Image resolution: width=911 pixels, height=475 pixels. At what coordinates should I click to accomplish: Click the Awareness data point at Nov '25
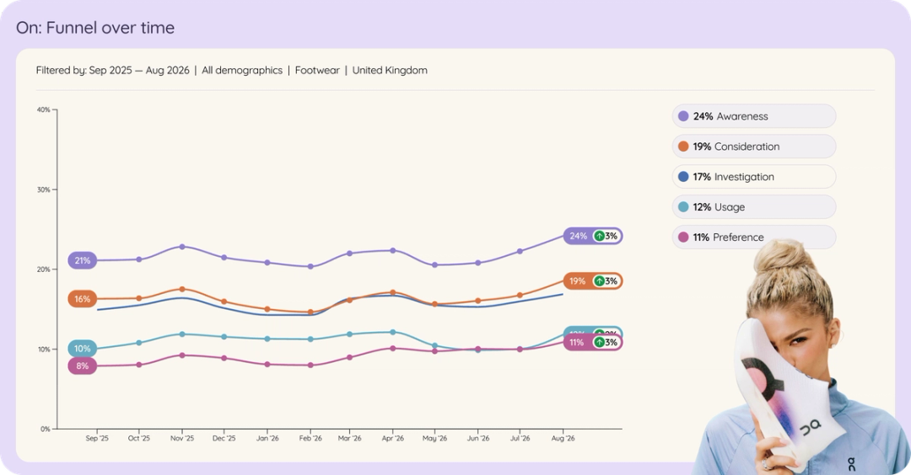pyautogui.click(x=182, y=247)
